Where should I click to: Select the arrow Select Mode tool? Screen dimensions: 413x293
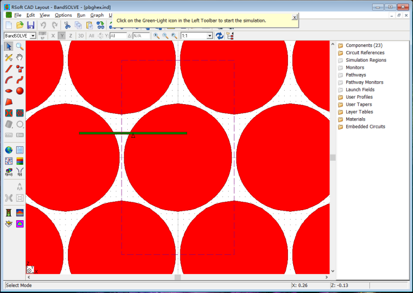coord(9,46)
